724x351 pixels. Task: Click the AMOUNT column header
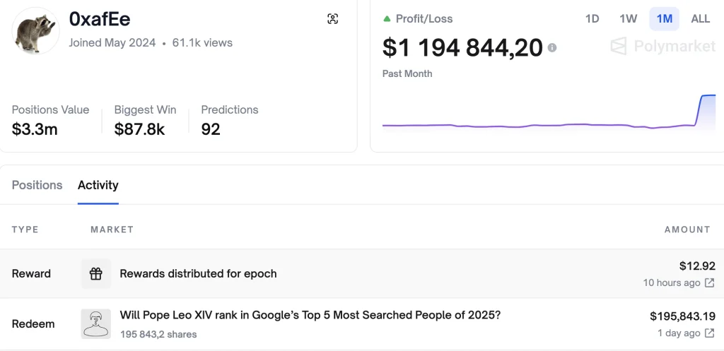[x=687, y=230]
